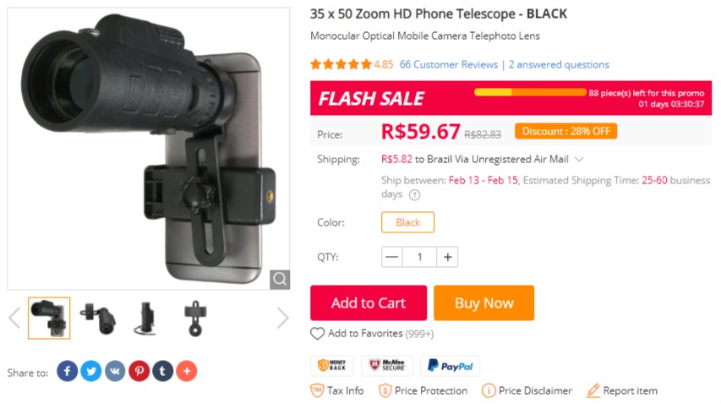
Task: Share product on Facebook icon
Action: pos(68,371)
